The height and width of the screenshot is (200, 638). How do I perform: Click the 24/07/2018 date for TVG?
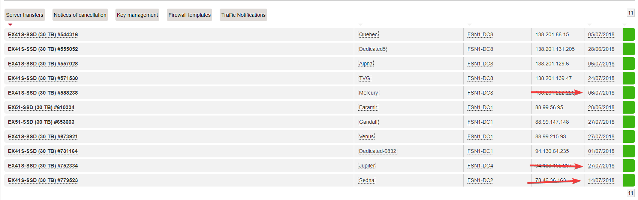(601, 78)
